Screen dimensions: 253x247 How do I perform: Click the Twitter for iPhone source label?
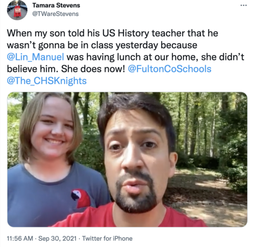tap(107, 238)
